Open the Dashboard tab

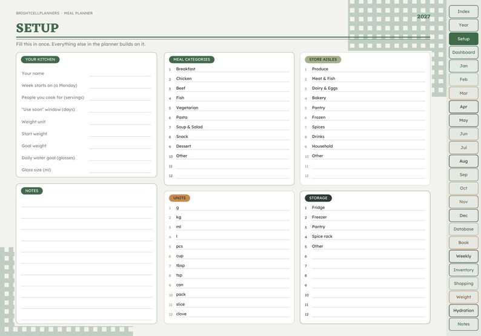pyautogui.click(x=463, y=53)
